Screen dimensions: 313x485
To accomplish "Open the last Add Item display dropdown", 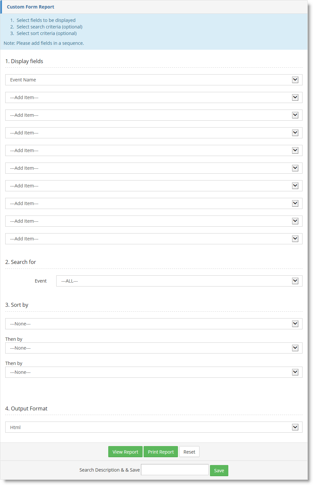I will click(154, 239).
